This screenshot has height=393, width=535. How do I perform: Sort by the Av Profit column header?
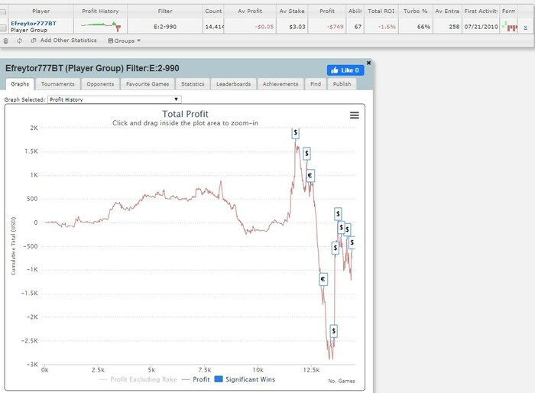pyautogui.click(x=250, y=11)
